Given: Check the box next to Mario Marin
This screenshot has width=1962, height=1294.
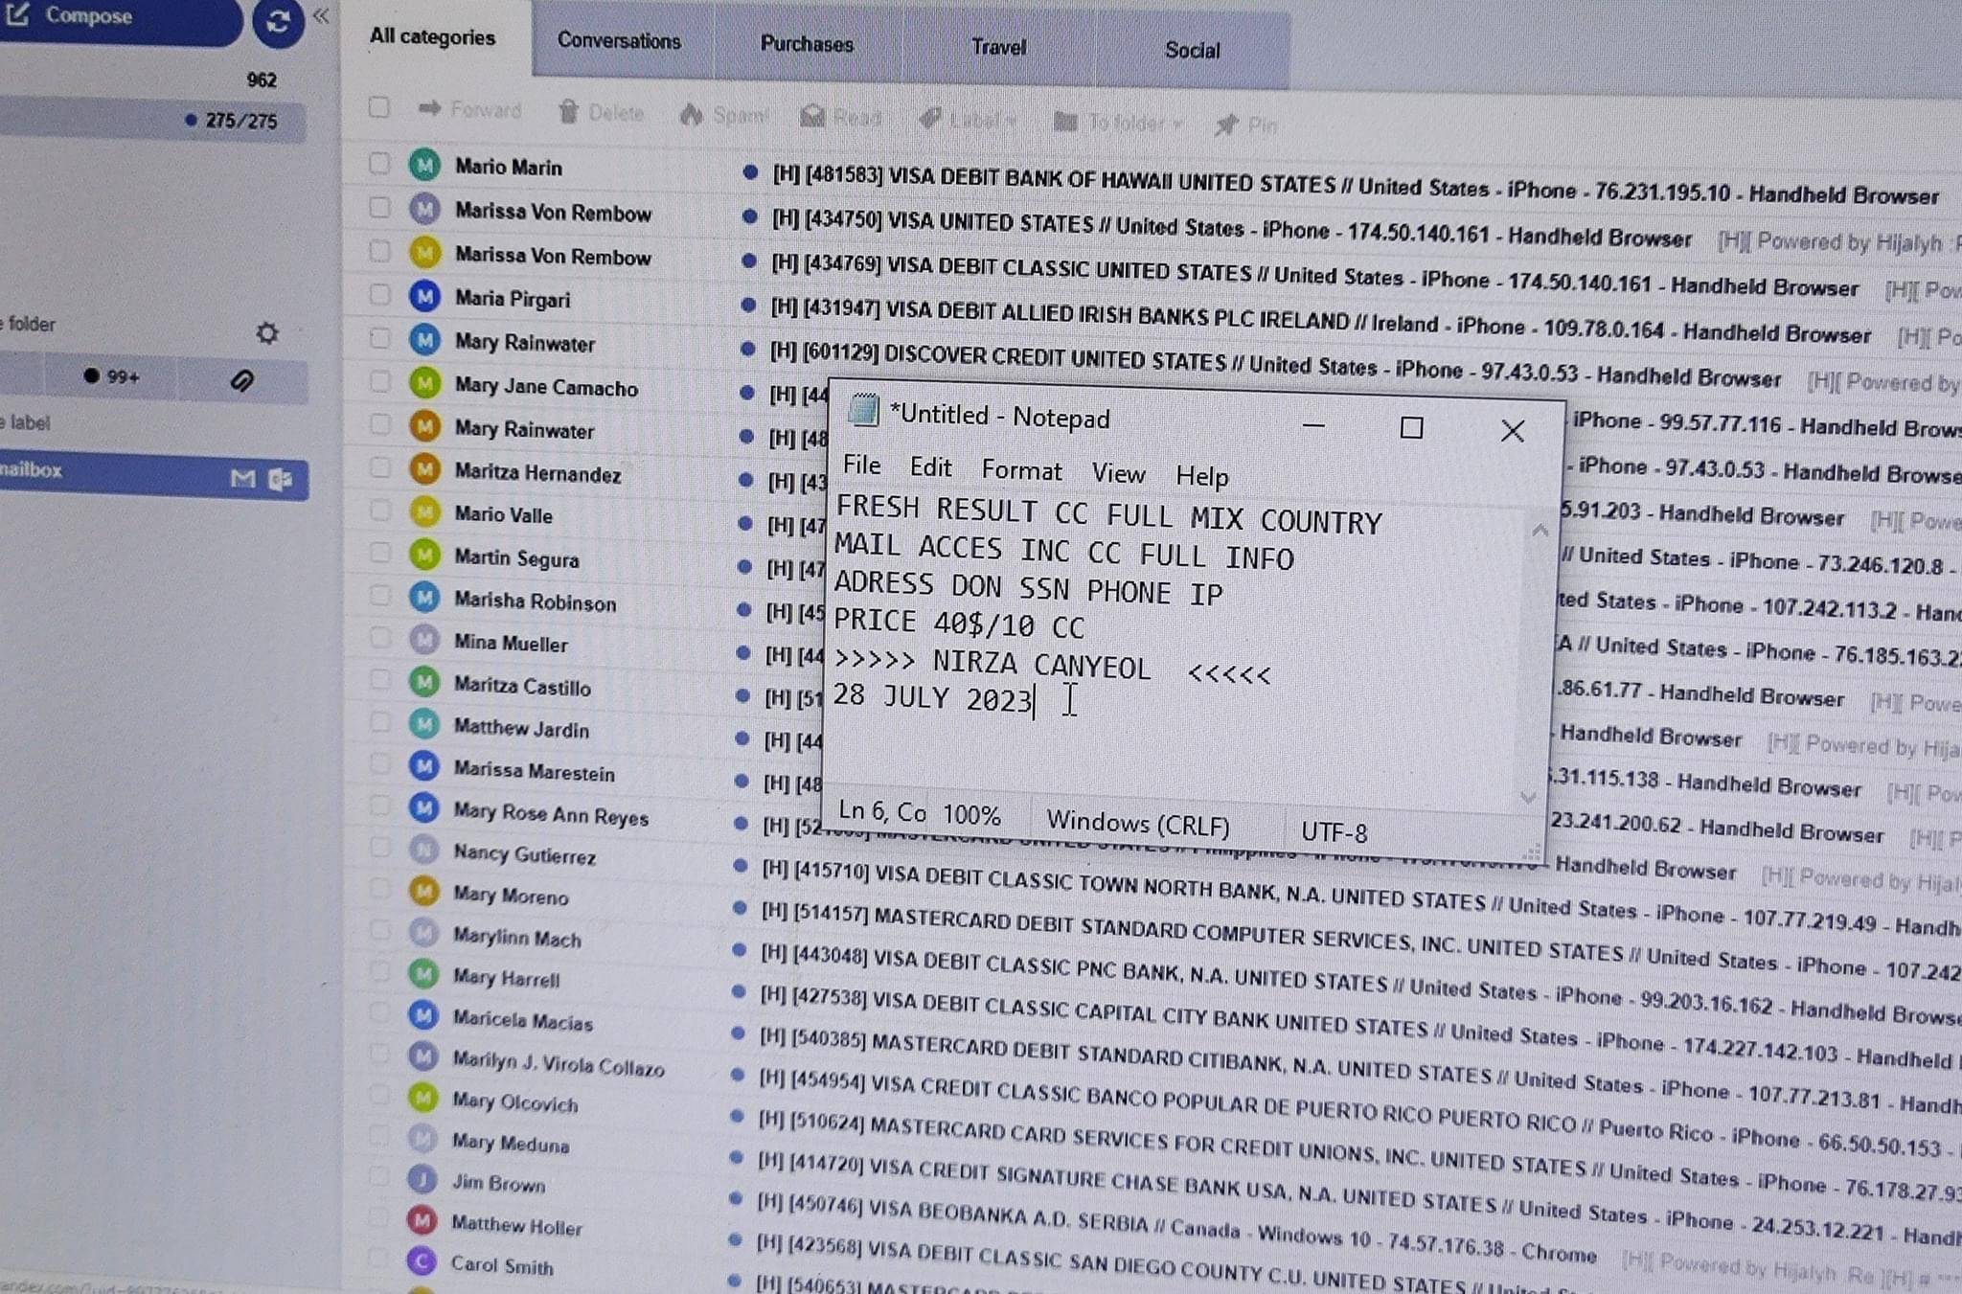Looking at the screenshot, I should tap(379, 164).
